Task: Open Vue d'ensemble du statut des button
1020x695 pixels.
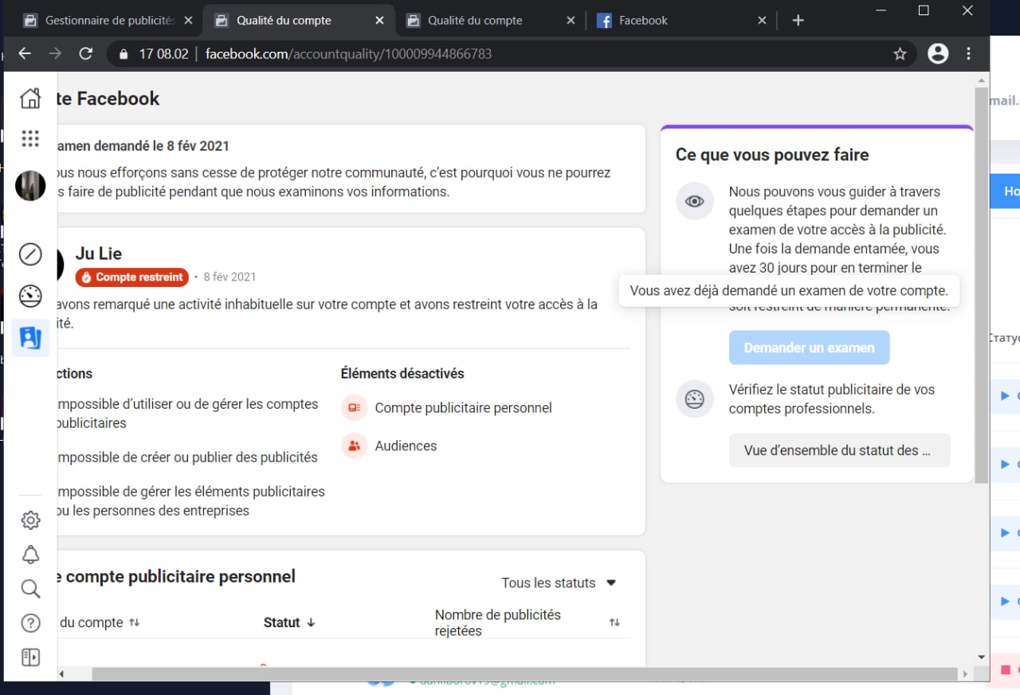Action: (839, 450)
